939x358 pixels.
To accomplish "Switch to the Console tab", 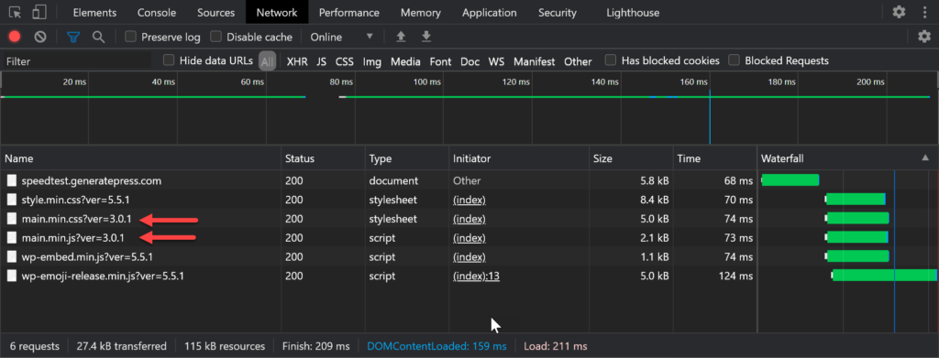I will [157, 13].
